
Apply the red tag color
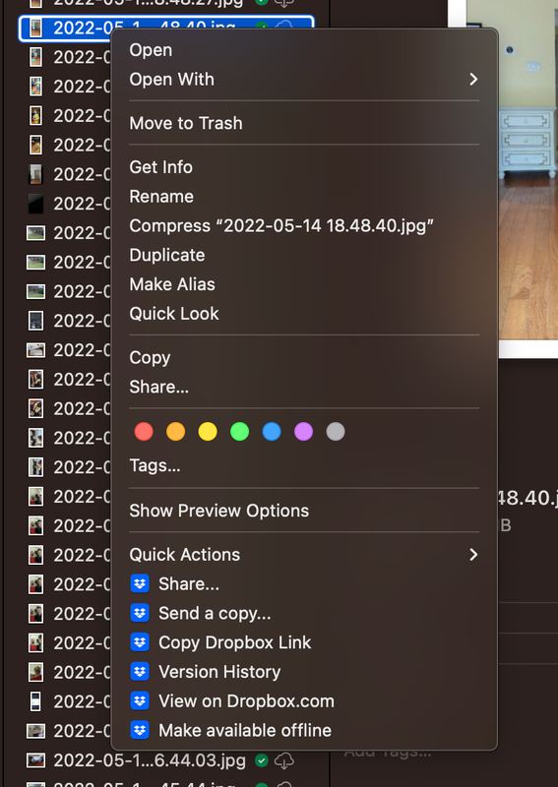(144, 432)
